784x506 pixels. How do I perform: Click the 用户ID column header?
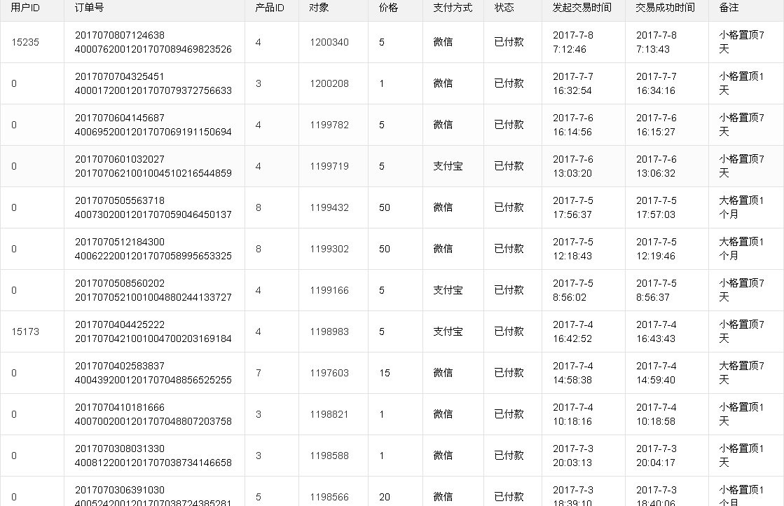point(25,8)
